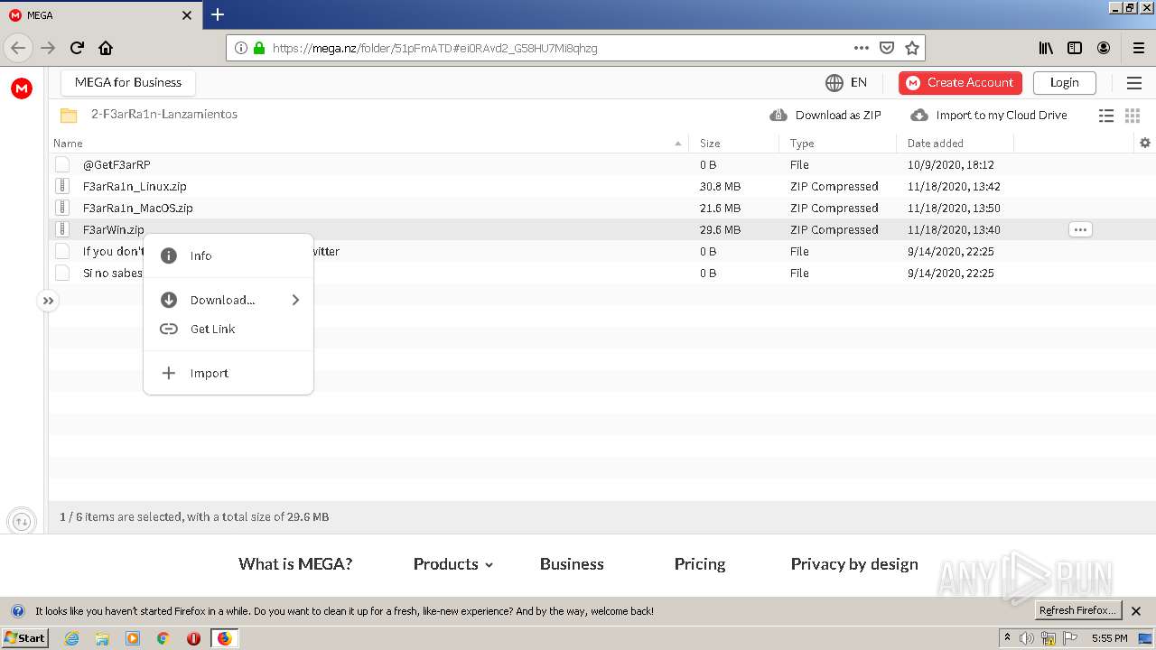Go to Firefox home page
Screen dimensions: 1156x650
point(106,48)
